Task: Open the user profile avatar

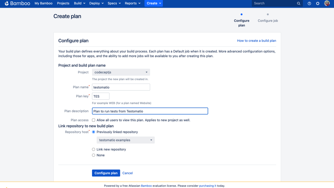Action: pos(327,3)
